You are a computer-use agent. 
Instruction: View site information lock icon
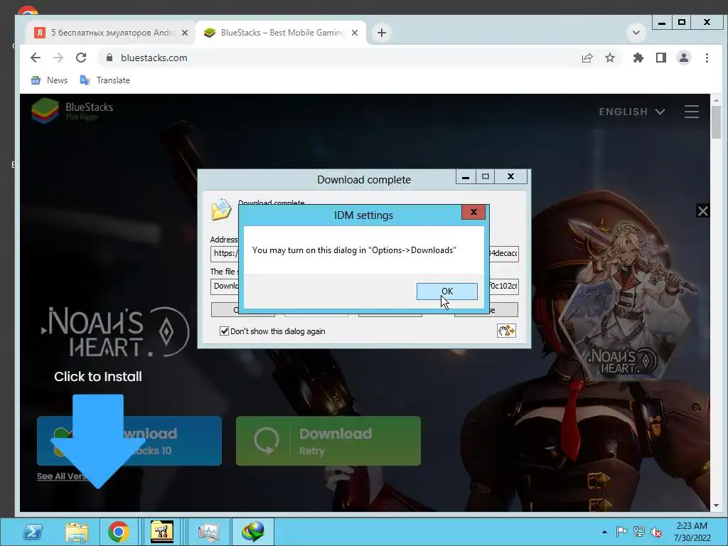tap(109, 58)
